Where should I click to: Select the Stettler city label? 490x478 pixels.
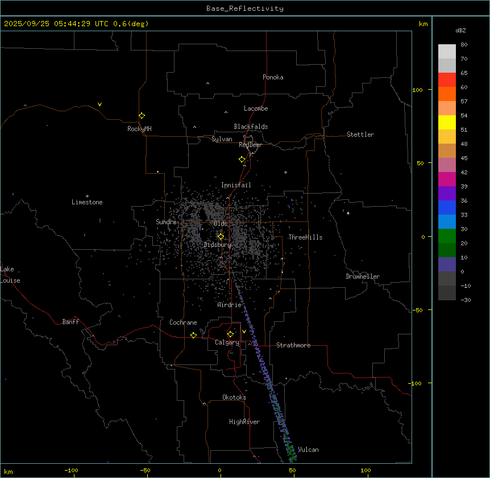pyautogui.click(x=360, y=135)
